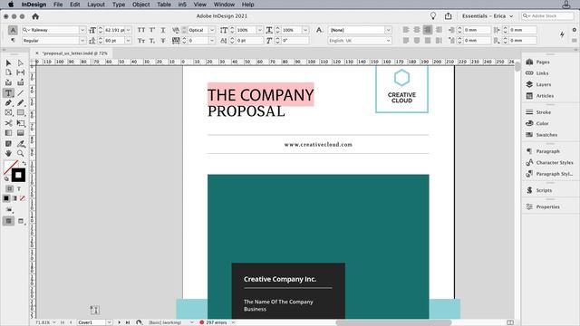Viewport: 580px width, 326px height.
Task: Click the Stroke color swatch
Action: (18, 175)
